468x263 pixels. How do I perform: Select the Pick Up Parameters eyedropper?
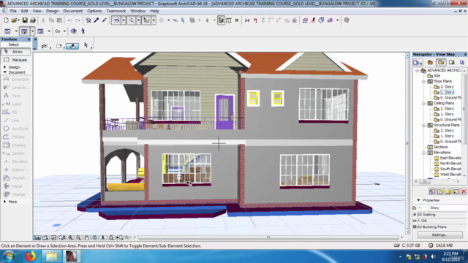(96, 20)
